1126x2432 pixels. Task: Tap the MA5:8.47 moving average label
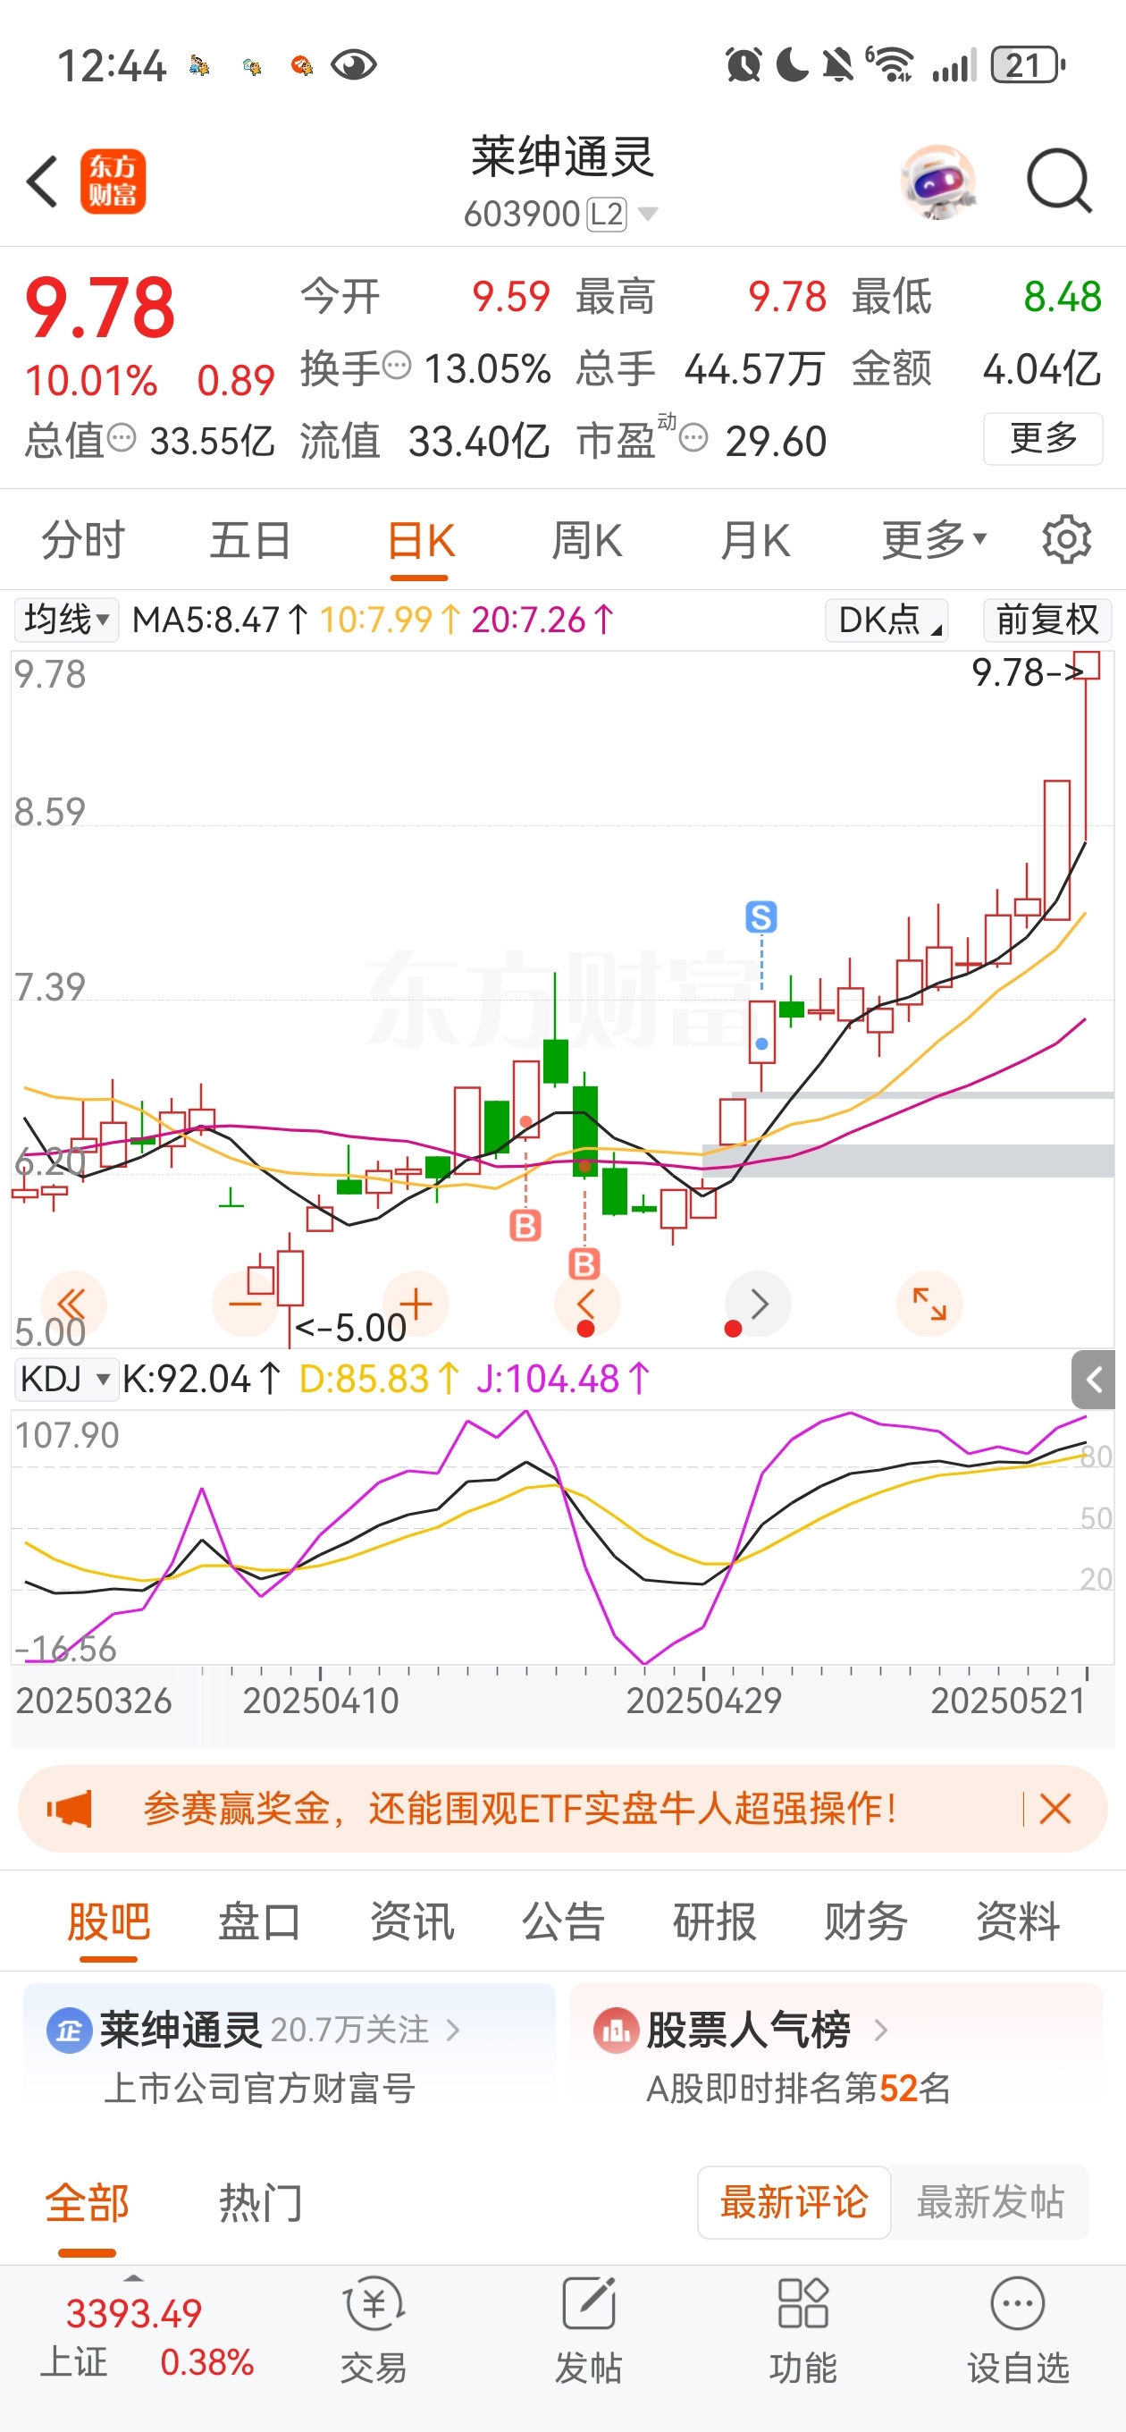pos(220,621)
